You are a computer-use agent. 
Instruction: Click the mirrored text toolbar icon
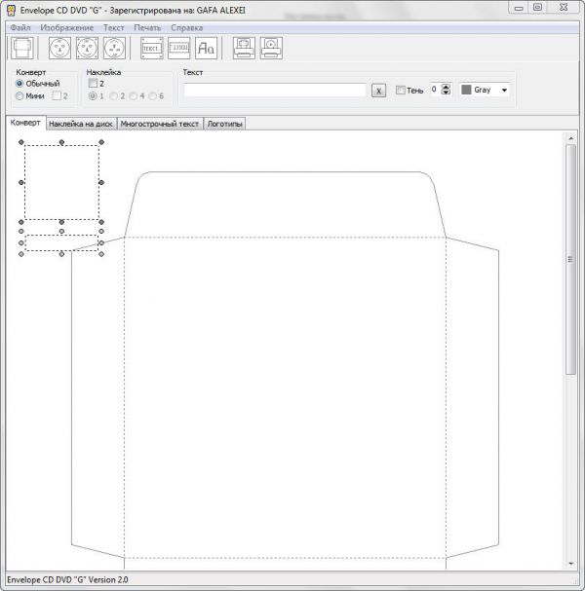pos(178,49)
